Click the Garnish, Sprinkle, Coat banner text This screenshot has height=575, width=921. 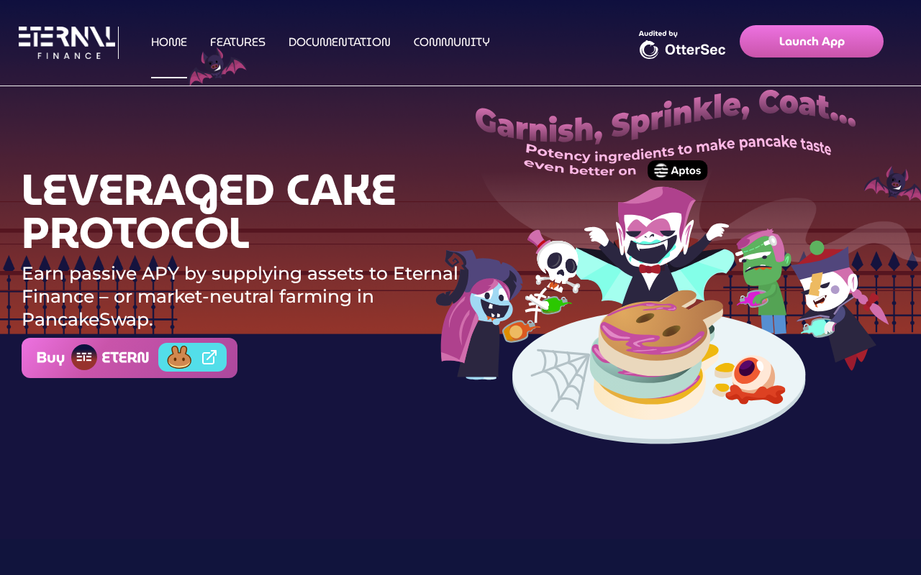tap(666, 115)
